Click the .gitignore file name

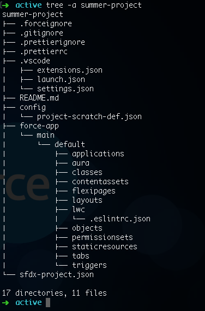[x=41, y=33]
